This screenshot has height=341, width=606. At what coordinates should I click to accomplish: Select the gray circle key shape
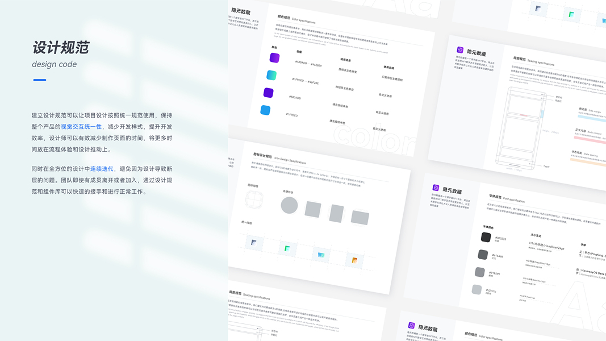click(x=289, y=205)
